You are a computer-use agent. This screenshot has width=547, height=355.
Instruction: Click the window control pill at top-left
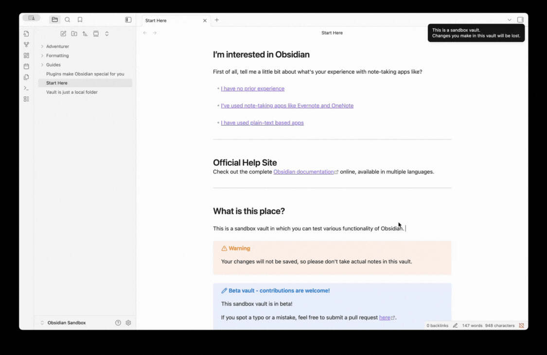click(x=32, y=18)
